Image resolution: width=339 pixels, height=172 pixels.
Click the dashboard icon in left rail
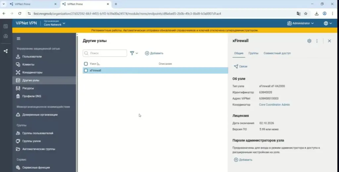6,36
